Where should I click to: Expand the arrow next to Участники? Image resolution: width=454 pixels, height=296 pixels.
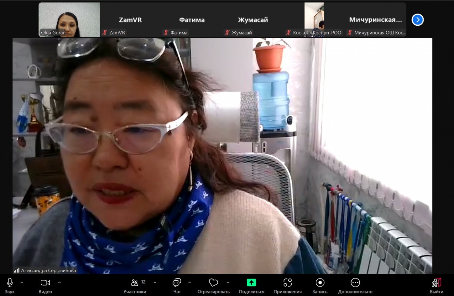pyautogui.click(x=155, y=283)
